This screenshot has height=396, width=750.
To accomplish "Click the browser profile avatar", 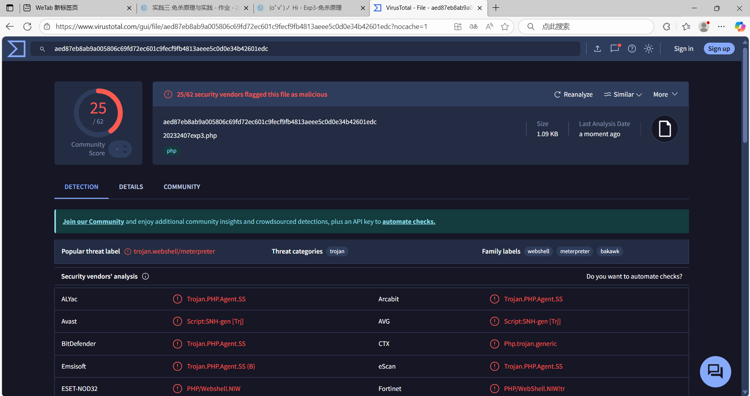I will pyautogui.click(x=704, y=27).
